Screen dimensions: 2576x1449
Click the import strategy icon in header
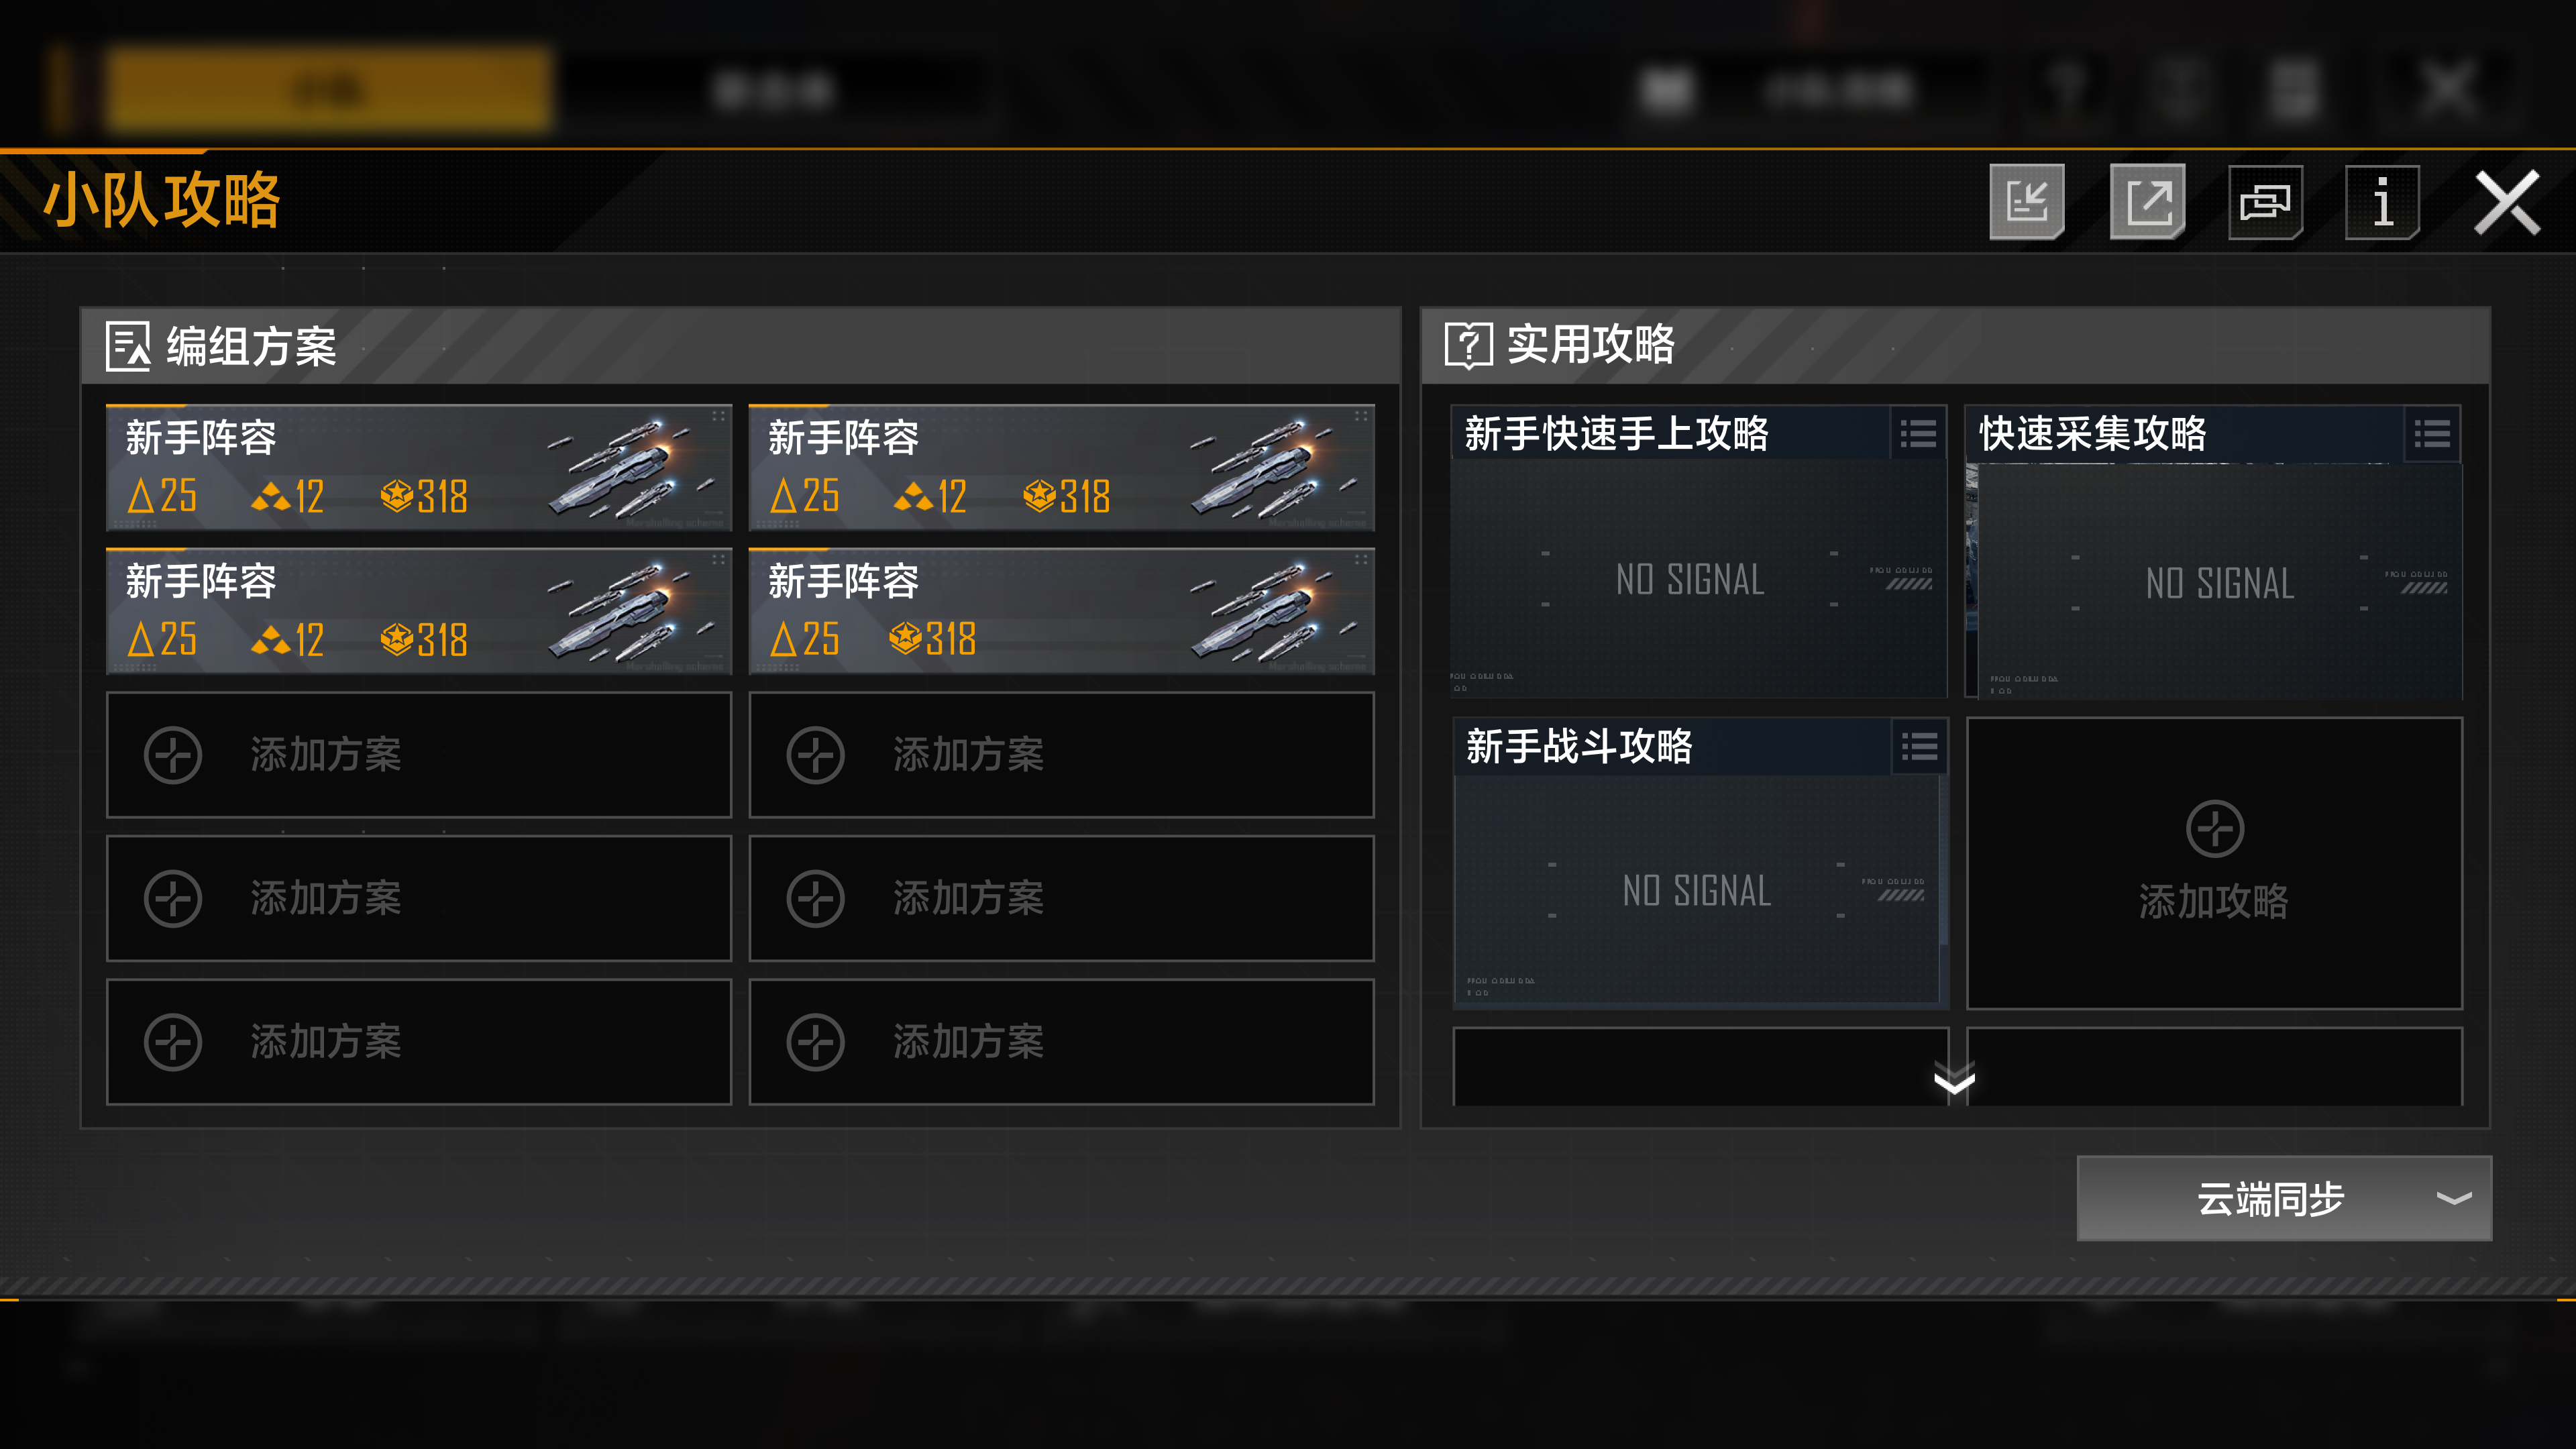point(2027,202)
